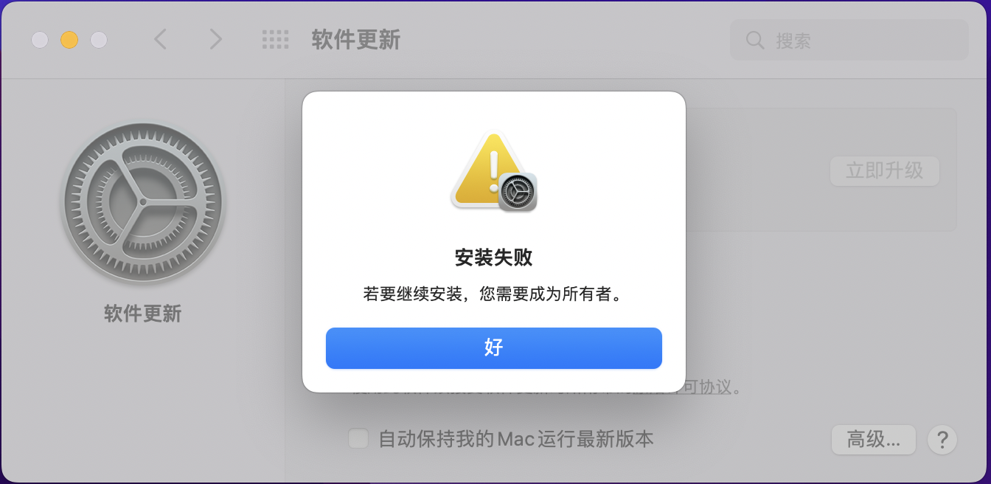Click the yellow warning triangle icon

(x=487, y=170)
